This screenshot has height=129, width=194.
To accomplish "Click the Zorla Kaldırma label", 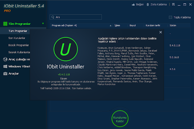I will [159, 5].
